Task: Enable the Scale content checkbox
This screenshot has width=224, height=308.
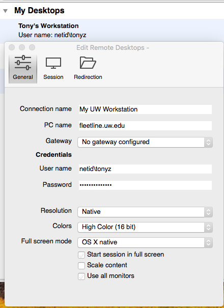Action: pos(81,266)
